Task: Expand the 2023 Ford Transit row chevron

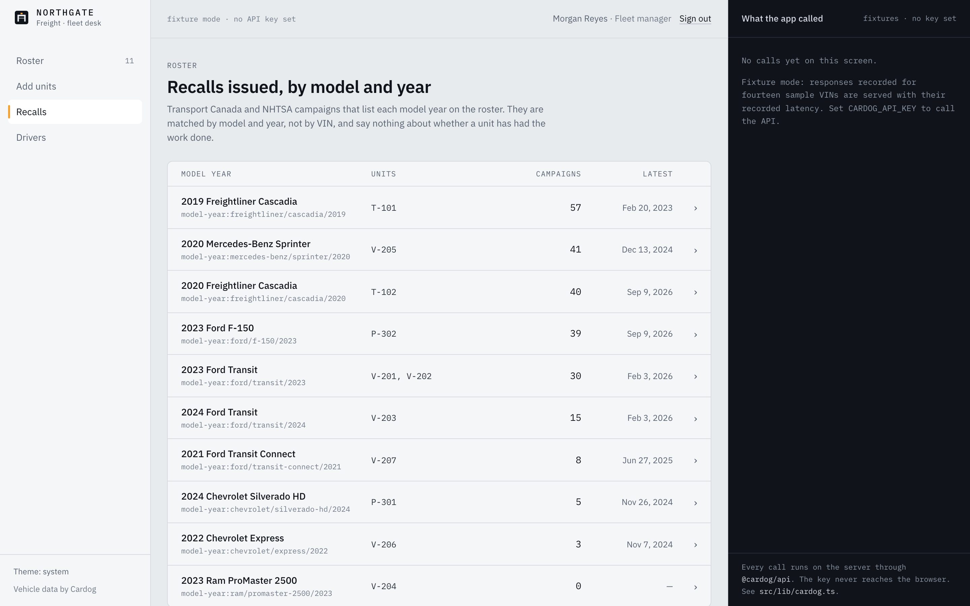Action: point(696,376)
